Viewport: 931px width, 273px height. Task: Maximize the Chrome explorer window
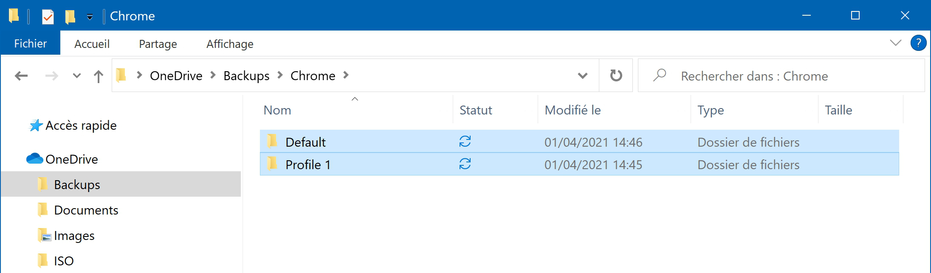(855, 15)
